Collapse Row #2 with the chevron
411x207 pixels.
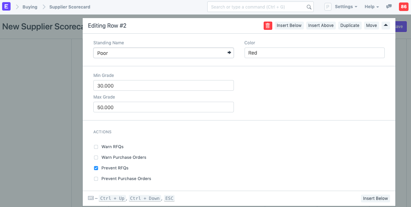coord(386,25)
